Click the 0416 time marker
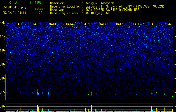The image size is (176, 112). coord(103,24)
